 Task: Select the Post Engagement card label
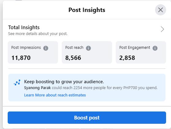click(x=135, y=48)
